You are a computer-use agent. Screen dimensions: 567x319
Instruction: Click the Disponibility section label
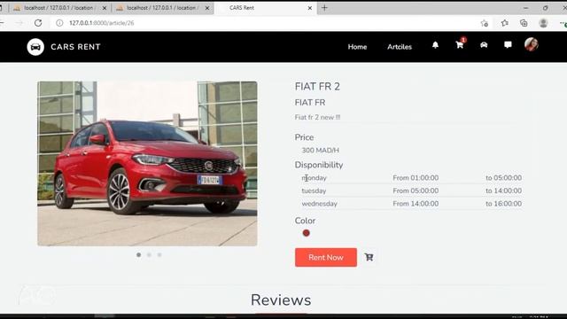tap(319, 165)
